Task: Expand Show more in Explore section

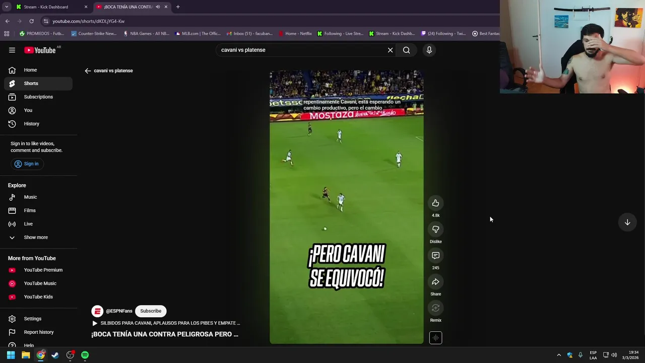Action: [35, 237]
